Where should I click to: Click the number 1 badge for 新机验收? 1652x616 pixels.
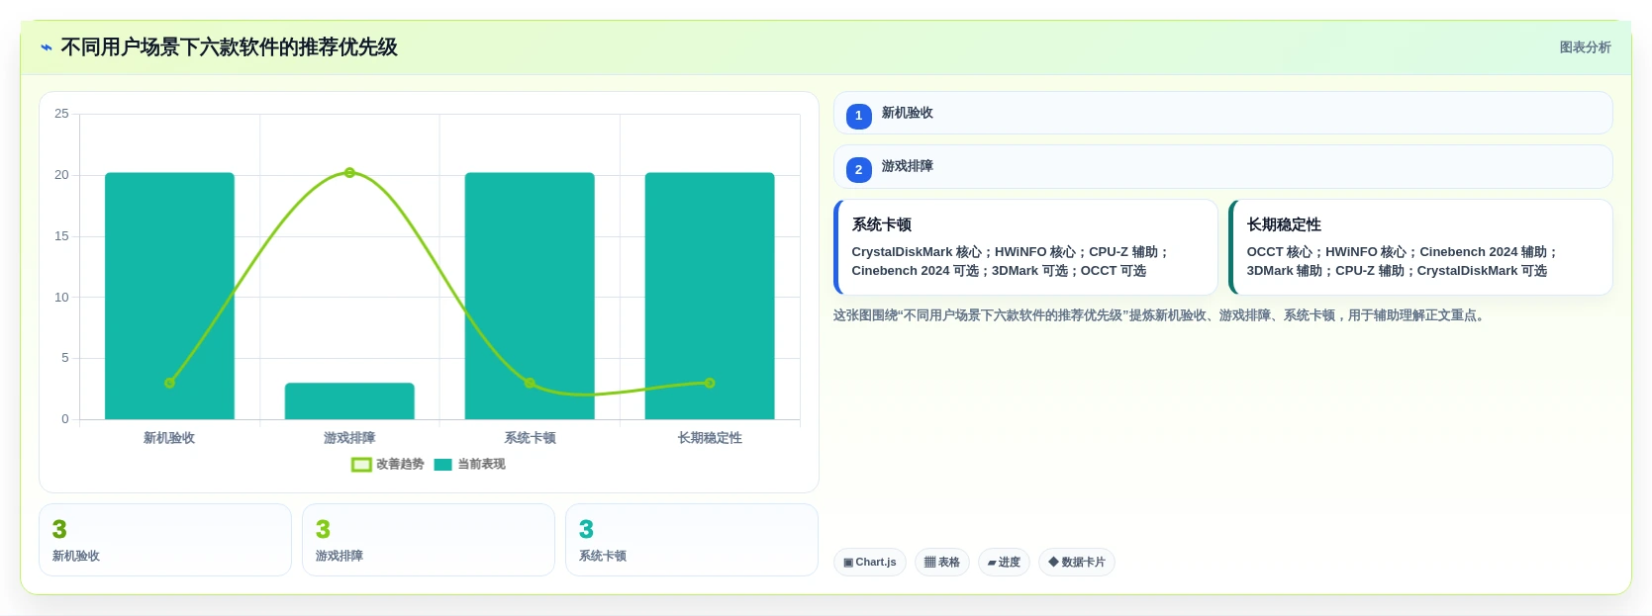[x=858, y=116]
